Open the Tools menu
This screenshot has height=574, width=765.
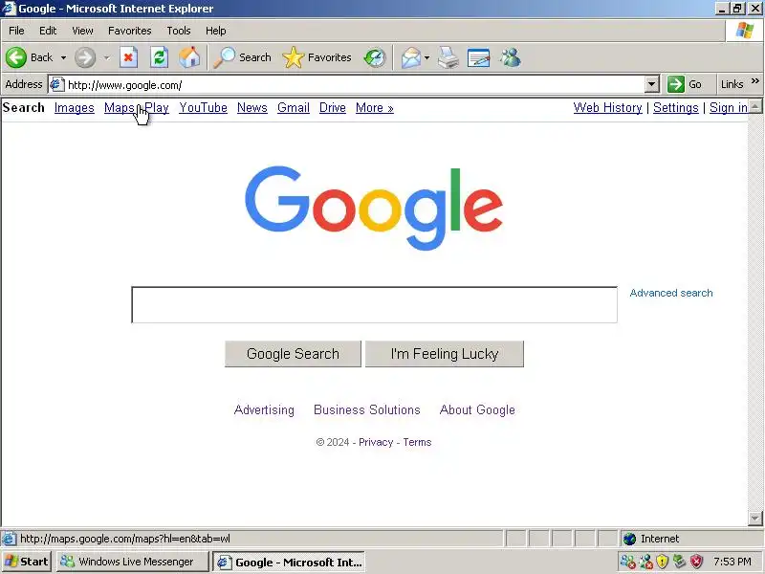[179, 31]
